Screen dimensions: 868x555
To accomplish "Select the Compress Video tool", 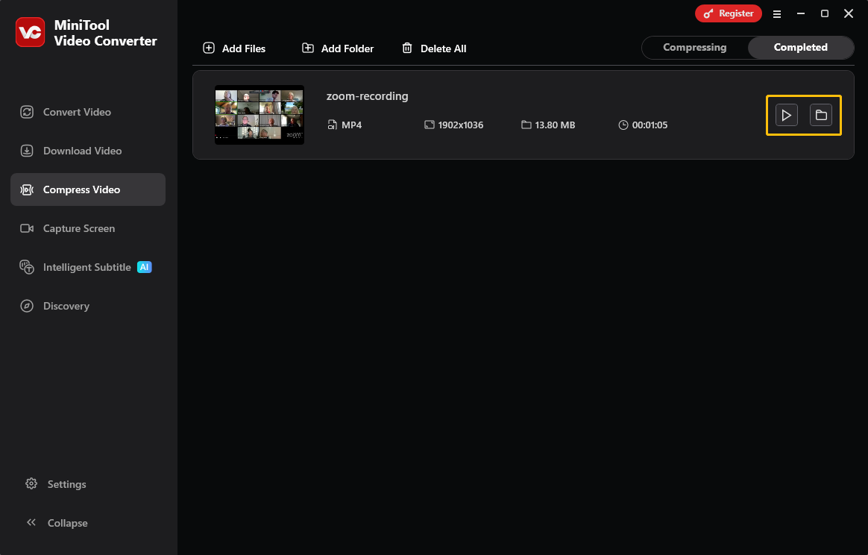I will pos(27,189).
